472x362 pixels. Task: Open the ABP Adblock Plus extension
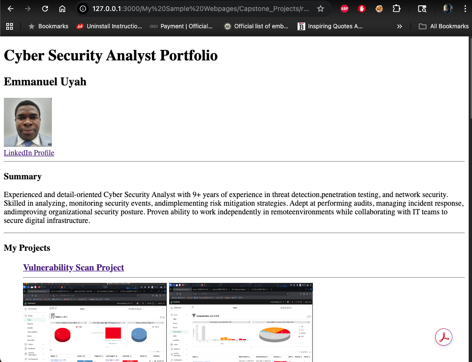pos(345,9)
